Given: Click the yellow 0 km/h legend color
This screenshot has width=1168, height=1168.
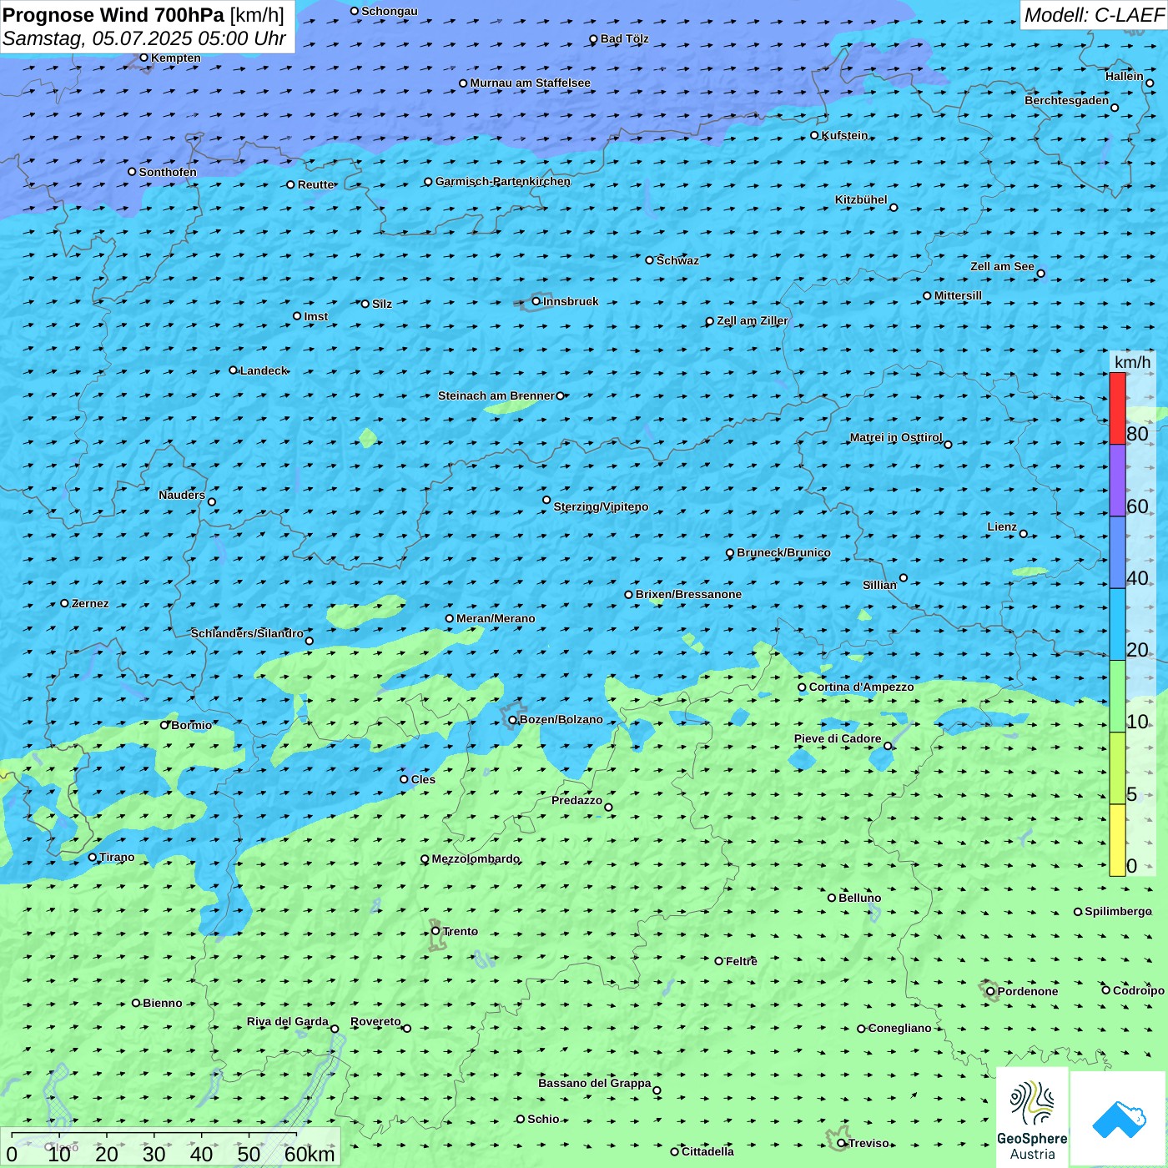Looking at the screenshot, I should (1117, 840).
